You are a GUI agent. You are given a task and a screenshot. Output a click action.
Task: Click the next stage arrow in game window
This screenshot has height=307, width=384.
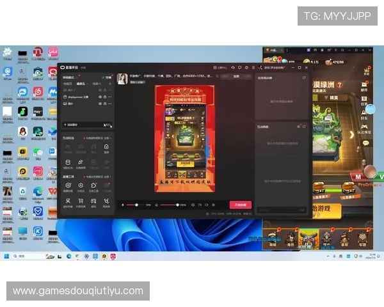click(x=351, y=135)
